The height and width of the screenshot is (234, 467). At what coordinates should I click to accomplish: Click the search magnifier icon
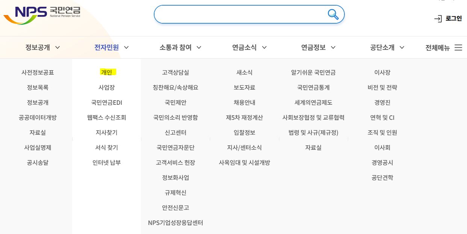[x=333, y=14]
